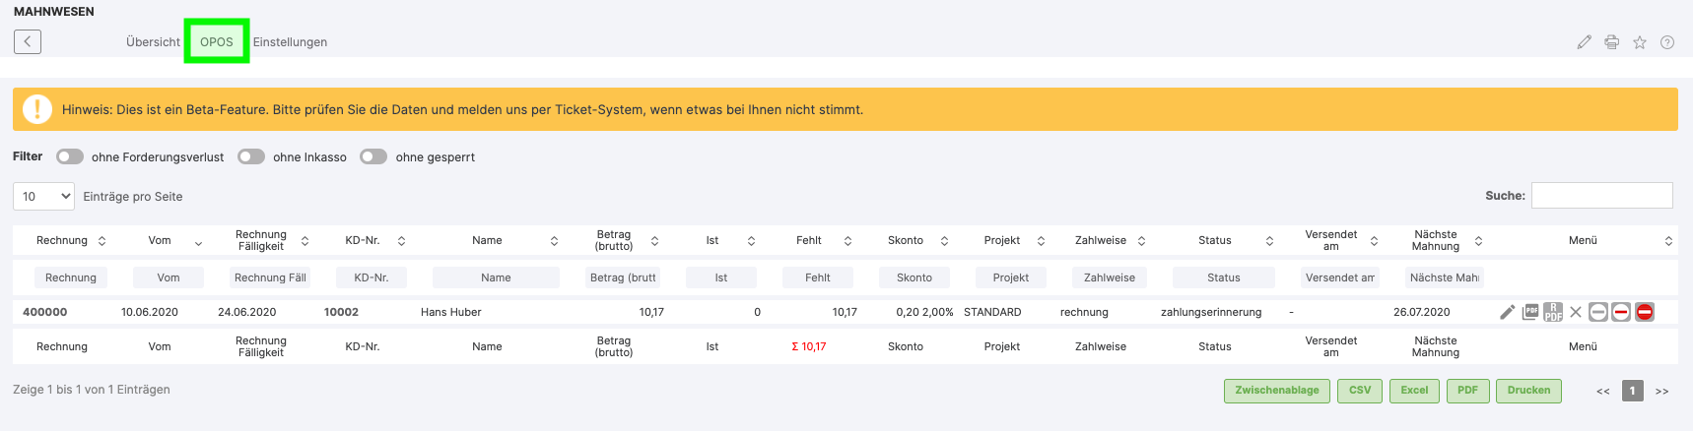Toggle the 'ohne Inkasso' filter switch
Image resolution: width=1693 pixels, height=431 pixels.
click(251, 156)
